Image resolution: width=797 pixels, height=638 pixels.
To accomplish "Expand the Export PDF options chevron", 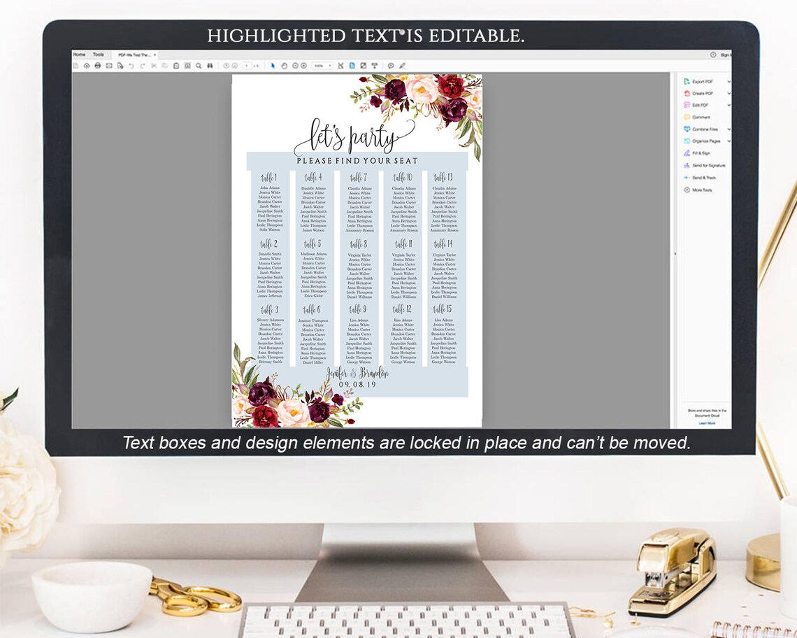I will pos(728,82).
